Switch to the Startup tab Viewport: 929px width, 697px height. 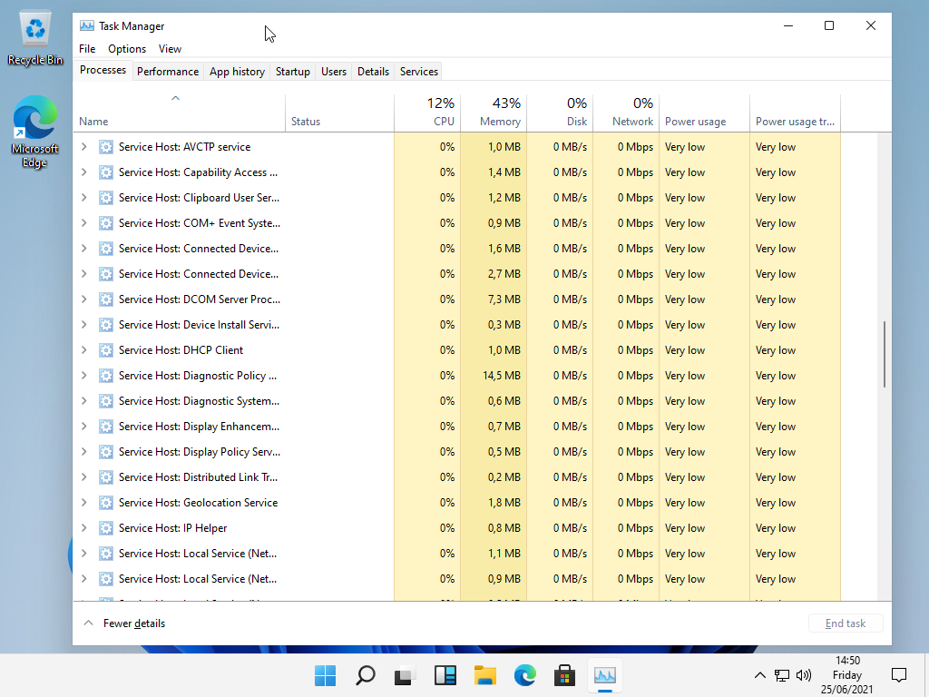[292, 72]
